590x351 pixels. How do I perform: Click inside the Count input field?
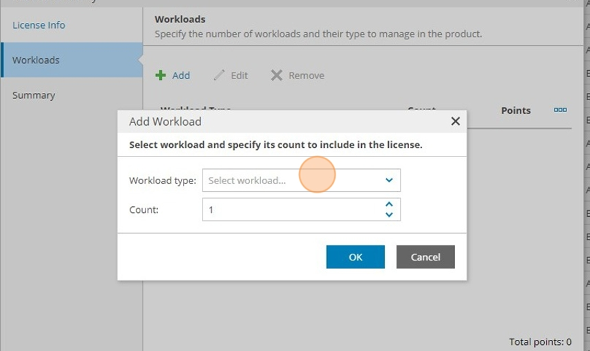click(x=294, y=210)
